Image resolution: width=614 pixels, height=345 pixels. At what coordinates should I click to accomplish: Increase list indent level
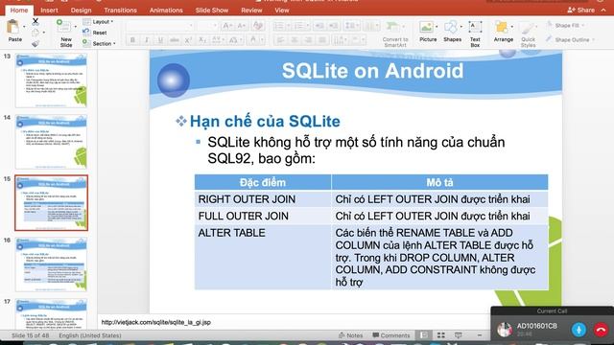pyautogui.click(x=334, y=26)
